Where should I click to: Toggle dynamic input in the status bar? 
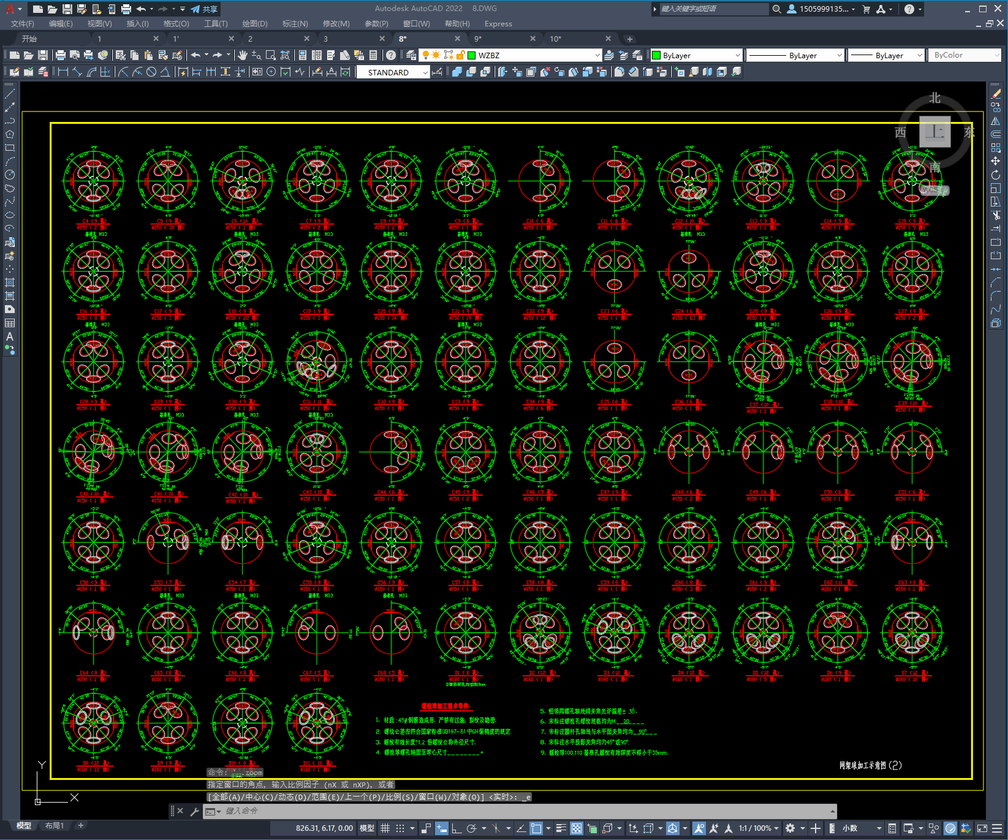coord(442,828)
